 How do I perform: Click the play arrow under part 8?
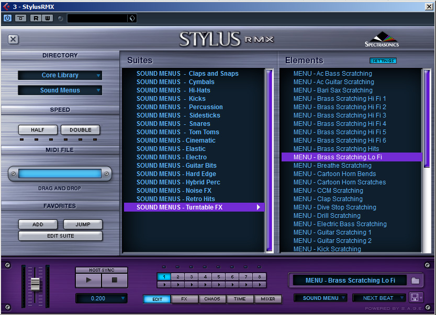point(260,285)
